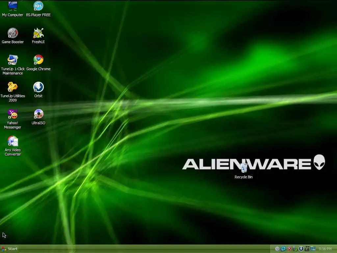Select the Yahoo! Messenger desktop icon
Screen dimensions: 337x253
[13, 119]
